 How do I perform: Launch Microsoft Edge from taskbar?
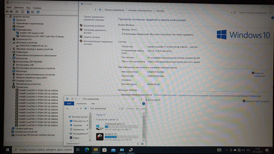pos(87,150)
